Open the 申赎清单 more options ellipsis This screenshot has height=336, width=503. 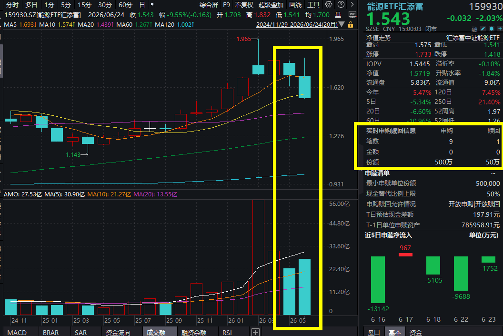[x=493, y=173]
